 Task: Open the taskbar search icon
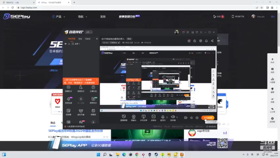coord(105,154)
